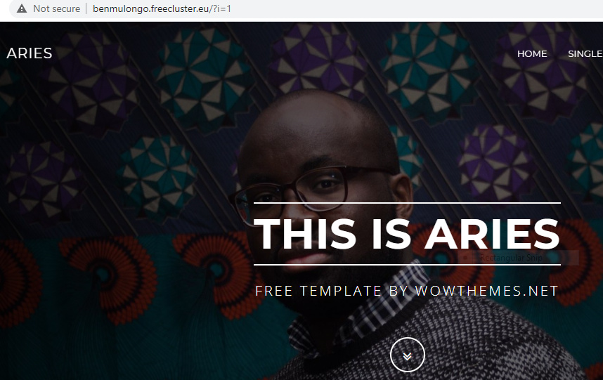Click the ARIES site logo

[30, 53]
